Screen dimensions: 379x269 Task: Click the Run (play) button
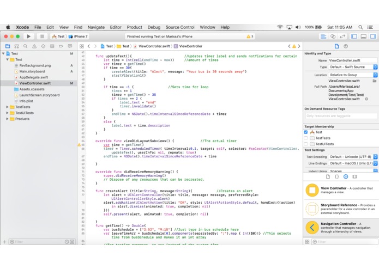click(x=29, y=36)
